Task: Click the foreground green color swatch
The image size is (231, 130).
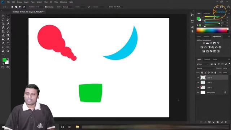Action: (4, 60)
